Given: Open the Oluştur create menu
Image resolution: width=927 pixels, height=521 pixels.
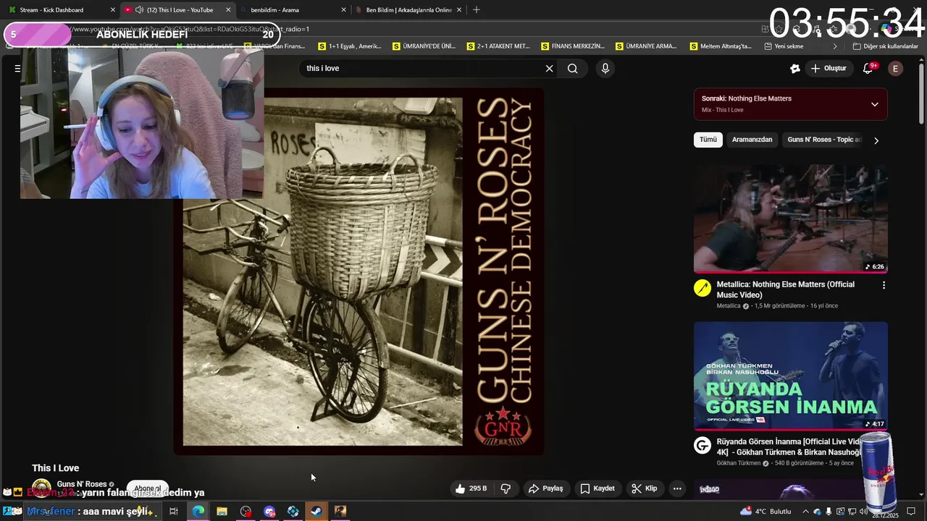Looking at the screenshot, I should [x=829, y=68].
